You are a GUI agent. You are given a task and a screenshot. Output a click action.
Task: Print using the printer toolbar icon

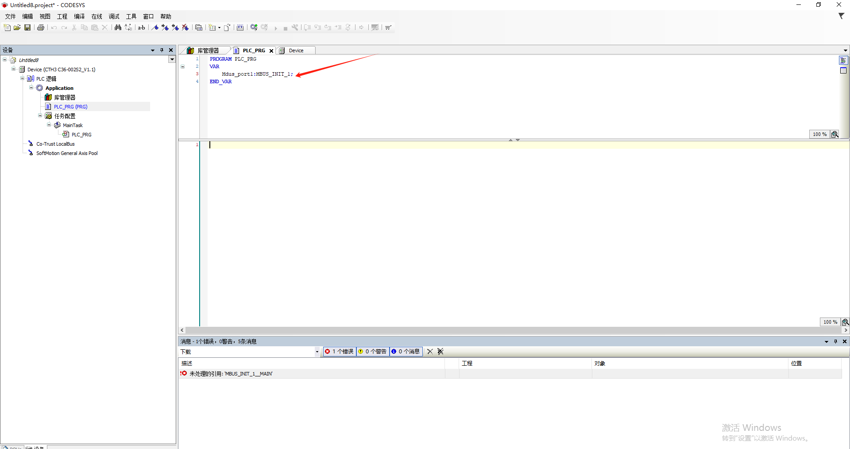(41, 27)
